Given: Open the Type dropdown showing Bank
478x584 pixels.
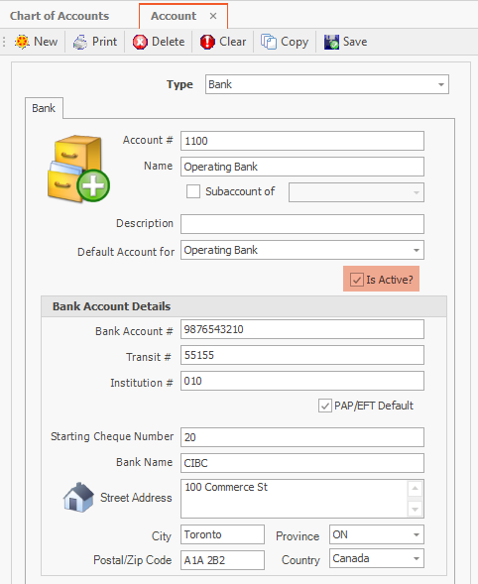Looking at the screenshot, I should (326, 84).
